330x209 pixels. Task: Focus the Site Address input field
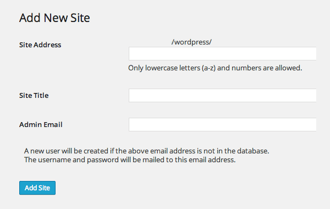pyautogui.click(x=222, y=54)
